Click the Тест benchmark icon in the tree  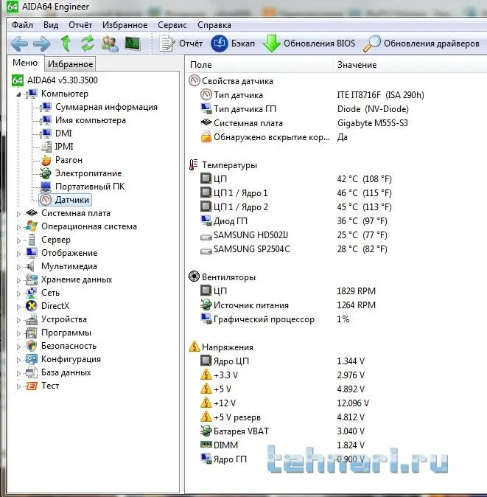click(32, 386)
